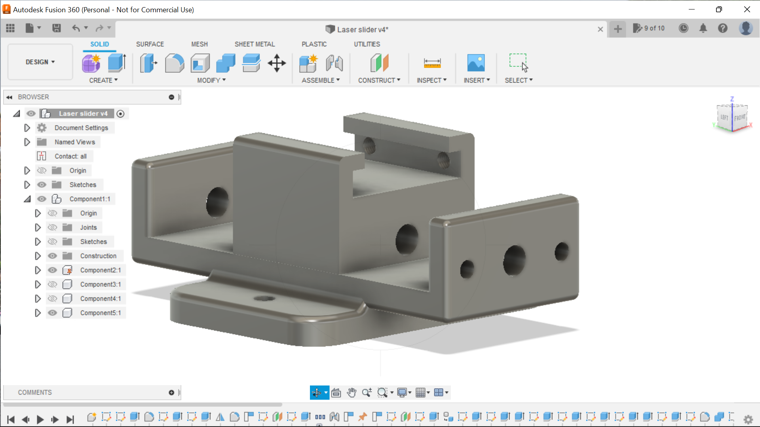Open the Job Status clock icon
This screenshot has width=760, height=427.
click(x=683, y=28)
